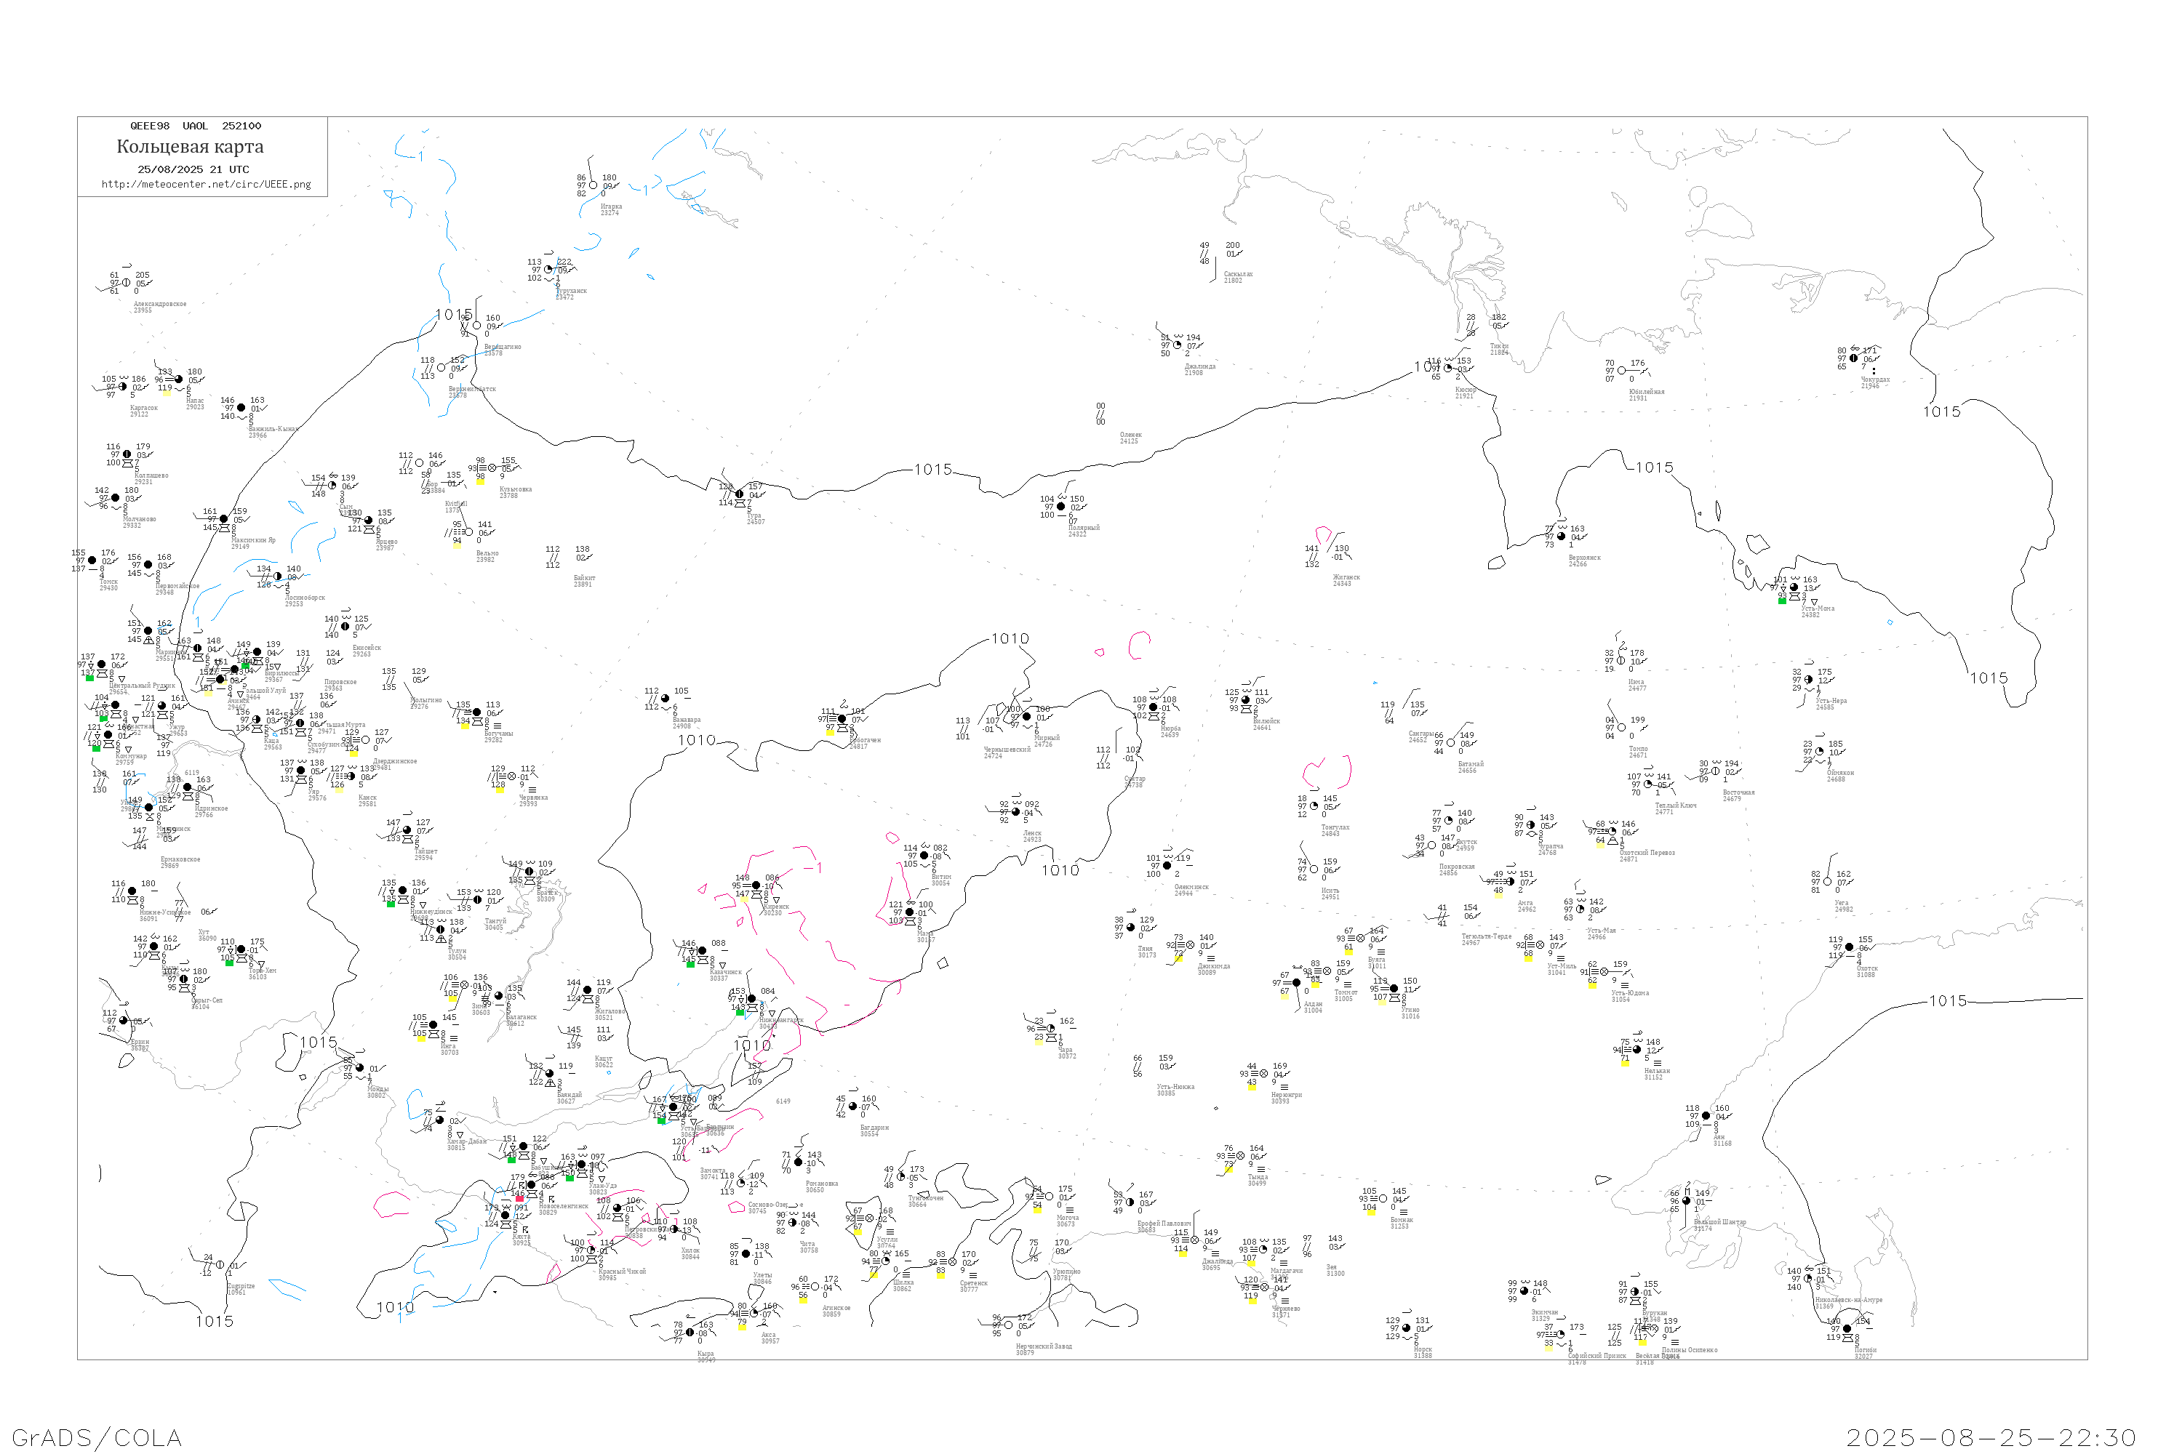Viewport: 2182px width, 1454px height.
Task: Click the Полярный station filled circle
Action: [1061, 506]
